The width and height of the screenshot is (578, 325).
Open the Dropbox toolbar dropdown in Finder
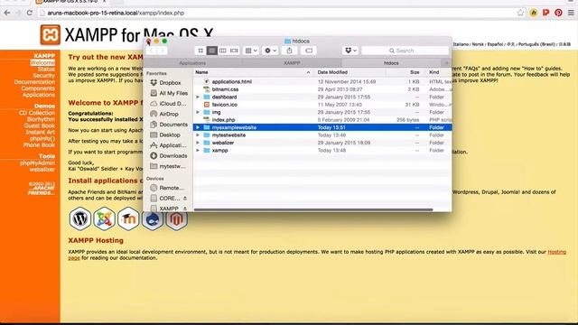(x=350, y=51)
